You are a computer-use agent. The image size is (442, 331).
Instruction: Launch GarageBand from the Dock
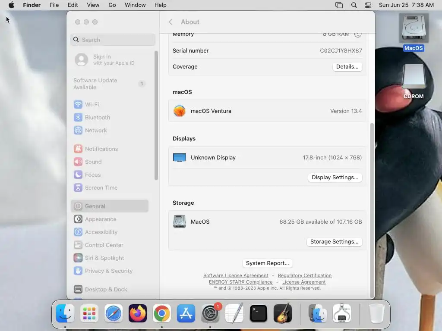point(283,313)
